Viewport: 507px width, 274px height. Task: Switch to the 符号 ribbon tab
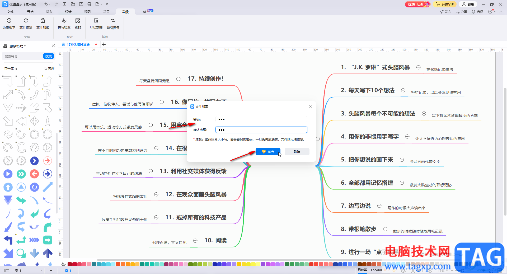pos(106,12)
